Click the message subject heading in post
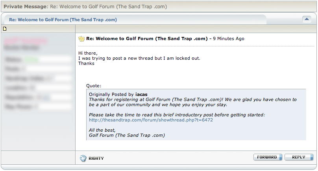The image size is (318, 171). point(147,39)
